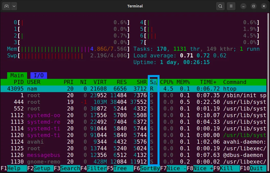
Task: Choose F3 Search in the function bar
Action: (67, 168)
